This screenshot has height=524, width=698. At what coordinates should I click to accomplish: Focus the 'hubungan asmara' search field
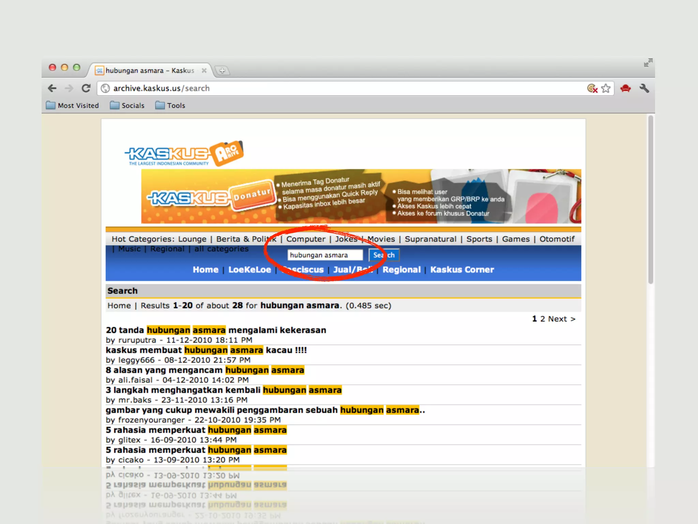(x=325, y=255)
